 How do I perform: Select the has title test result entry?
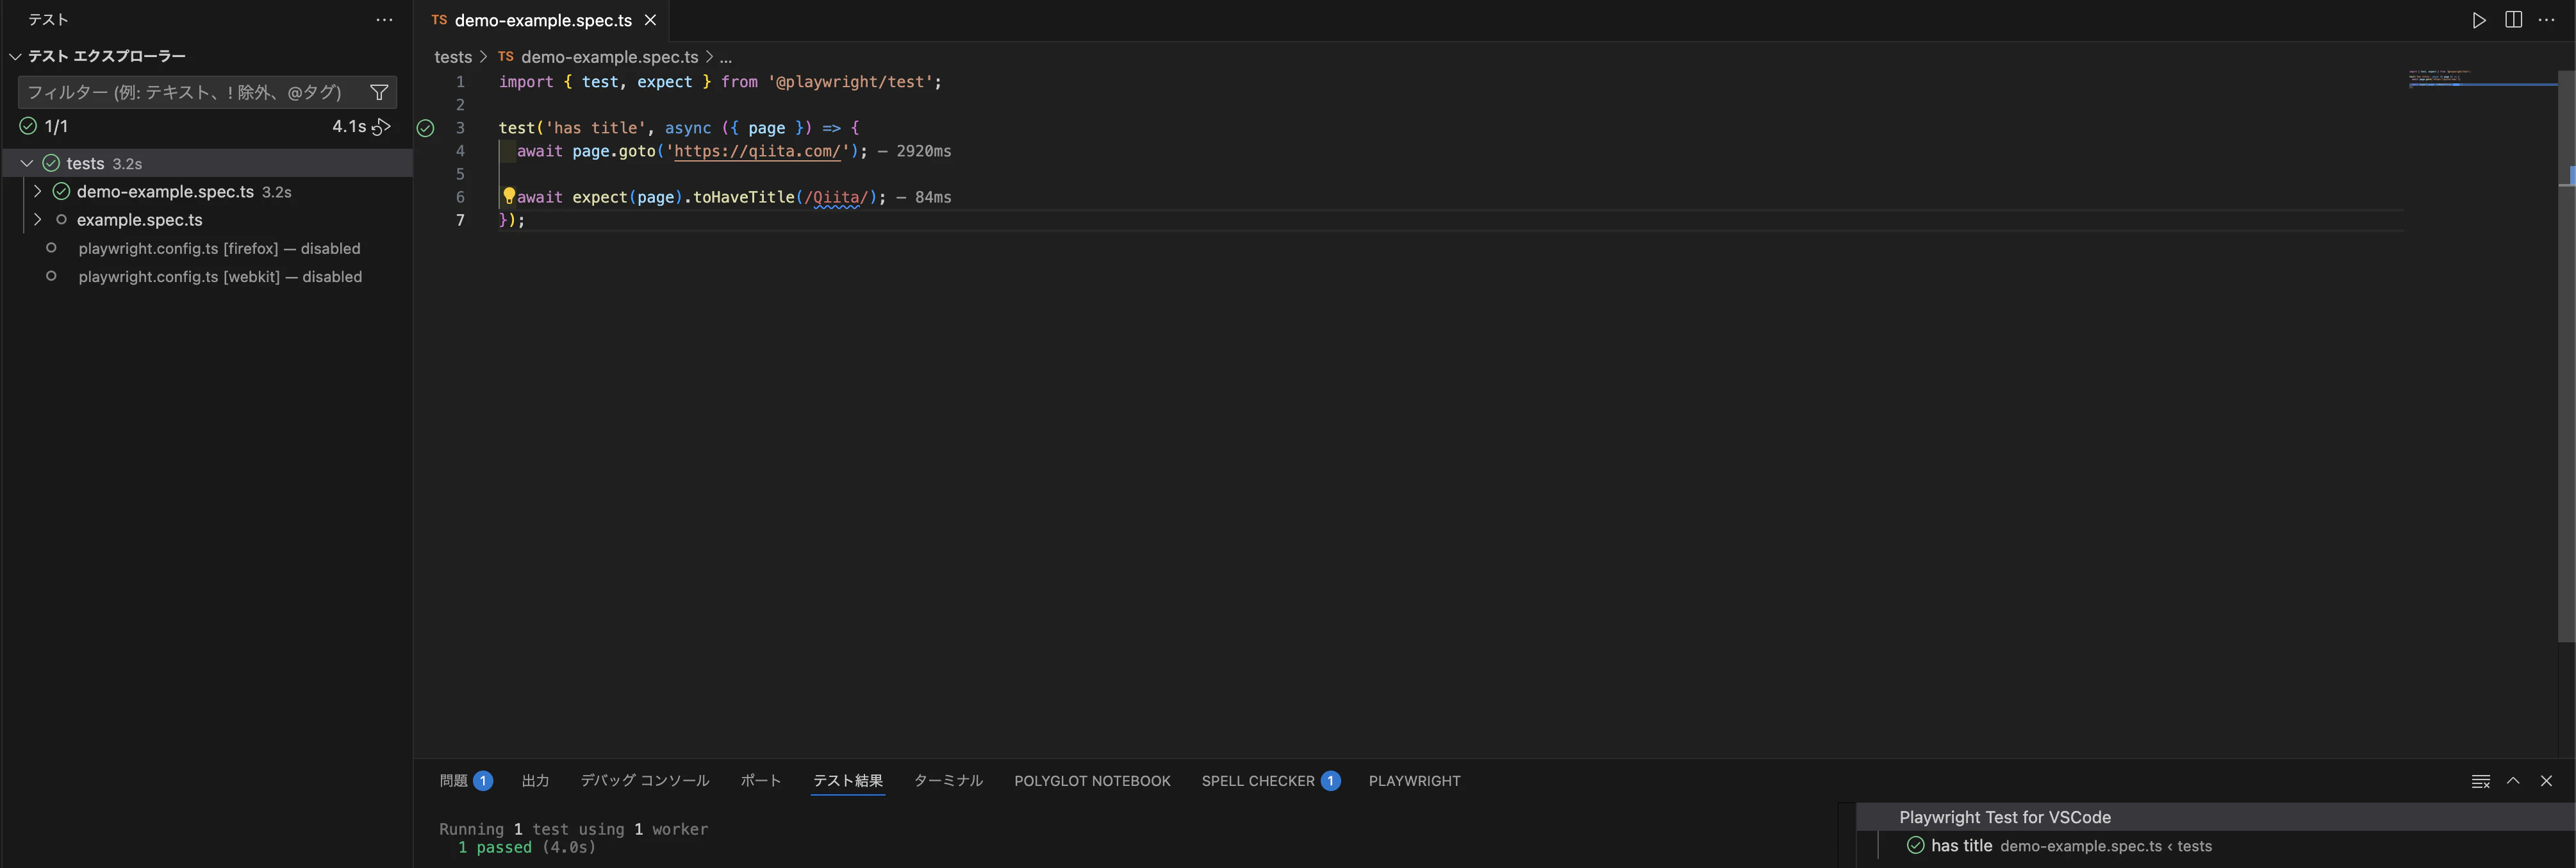coord(1961,846)
